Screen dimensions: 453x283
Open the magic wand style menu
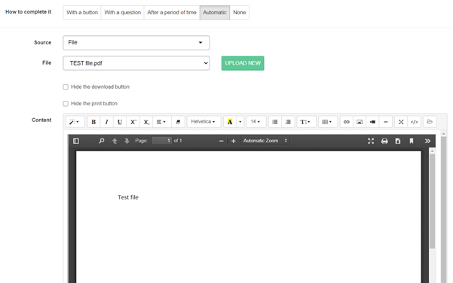pos(75,122)
